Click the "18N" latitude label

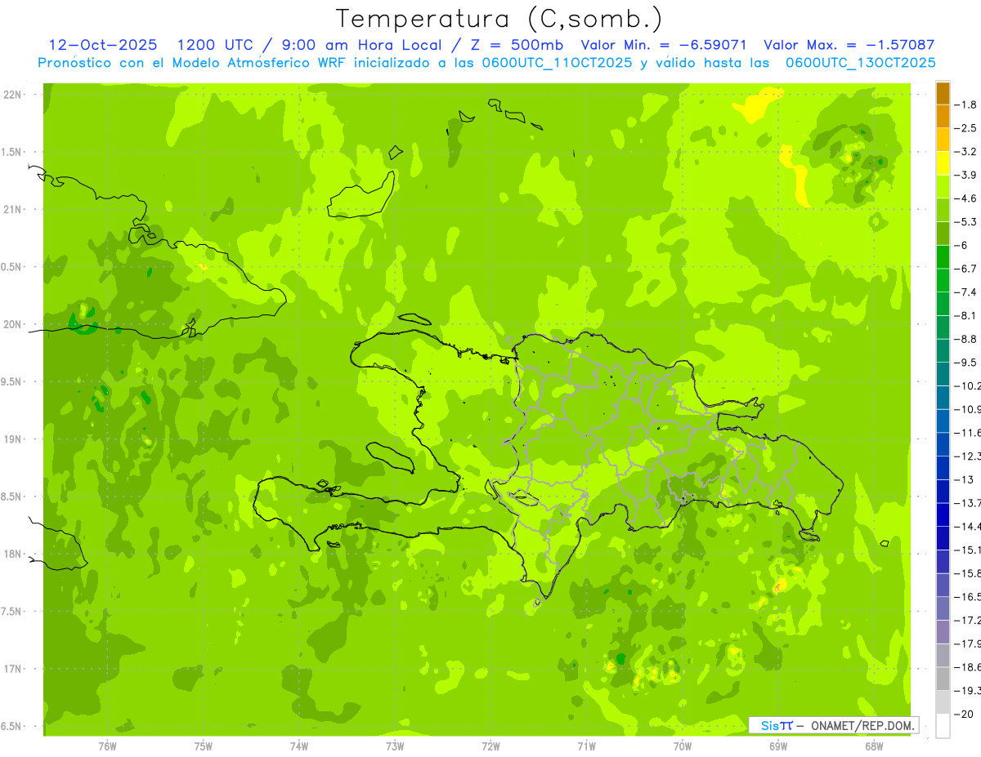(12, 554)
